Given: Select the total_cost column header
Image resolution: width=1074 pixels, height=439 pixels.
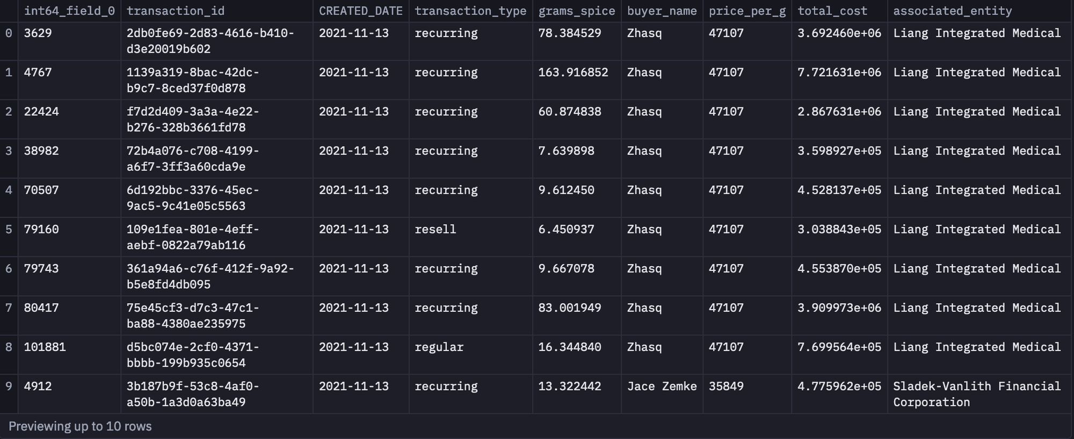Looking at the screenshot, I should click(x=832, y=11).
